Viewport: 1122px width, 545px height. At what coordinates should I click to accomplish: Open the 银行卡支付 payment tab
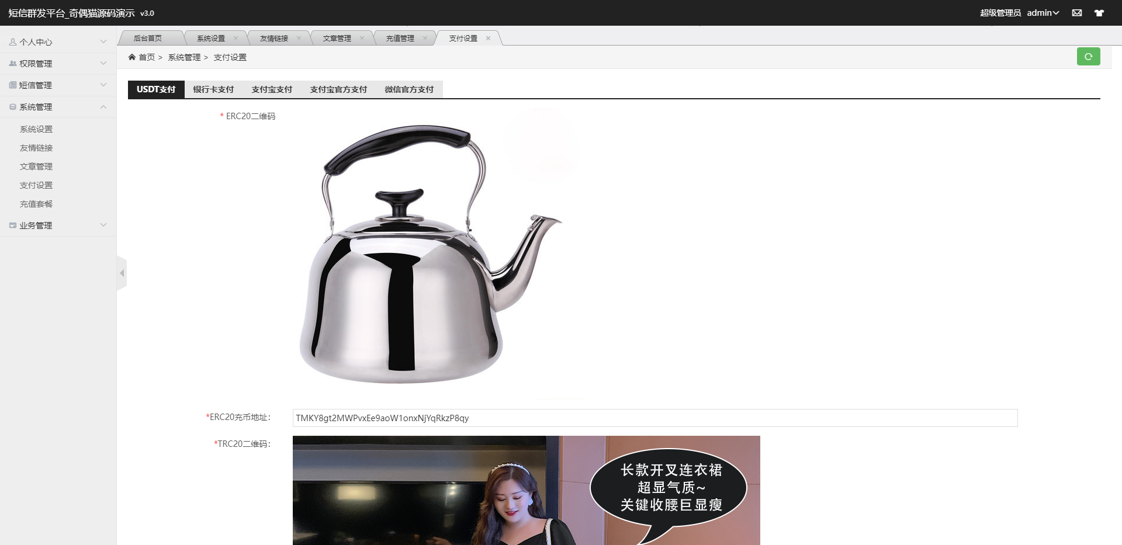point(213,89)
